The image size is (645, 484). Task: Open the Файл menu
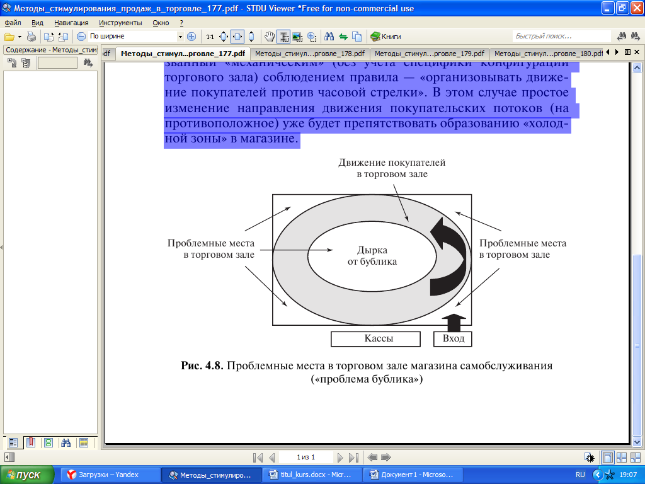[x=13, y=23]
